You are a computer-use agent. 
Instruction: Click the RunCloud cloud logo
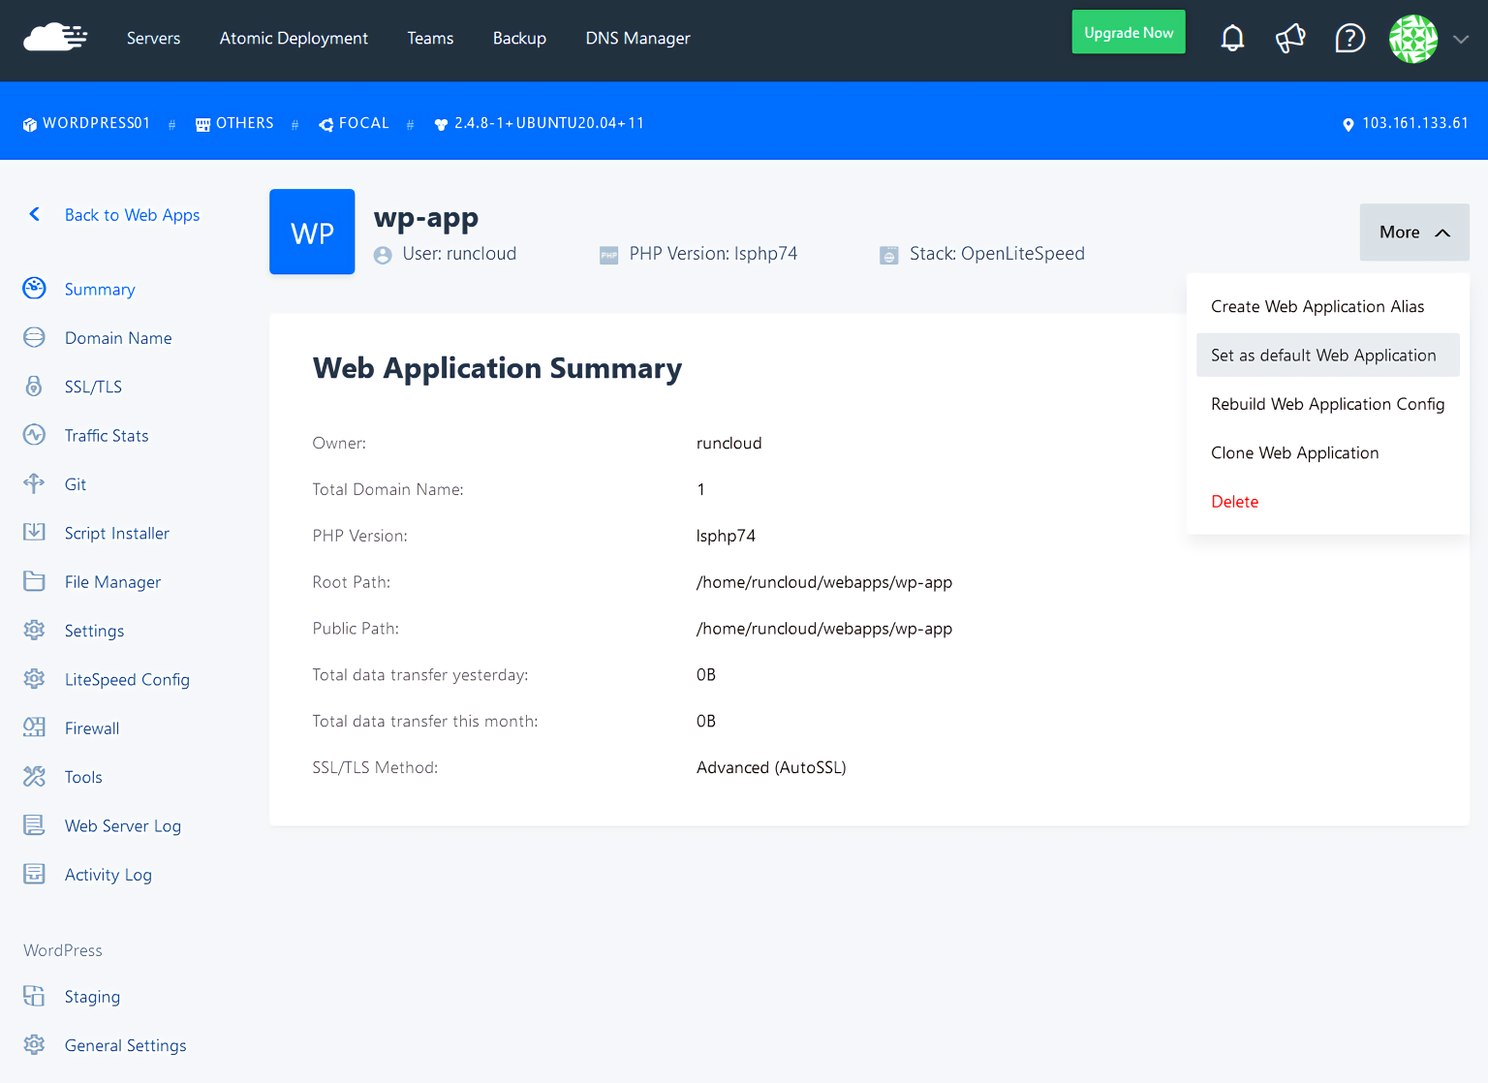tap(55, 37)
